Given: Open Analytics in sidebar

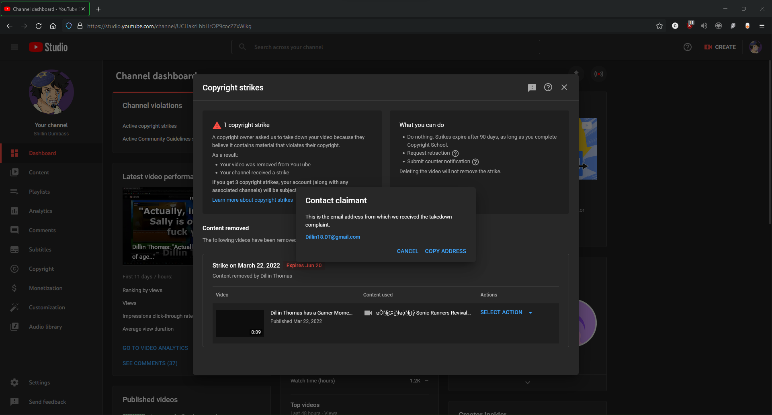Looking at the screenshot, I should point(51,211).
